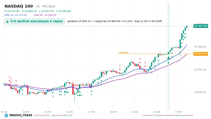Click the triangle icon inside the breakout badge
The width and height of the screenshot is (211, 119).
point(8,21)
